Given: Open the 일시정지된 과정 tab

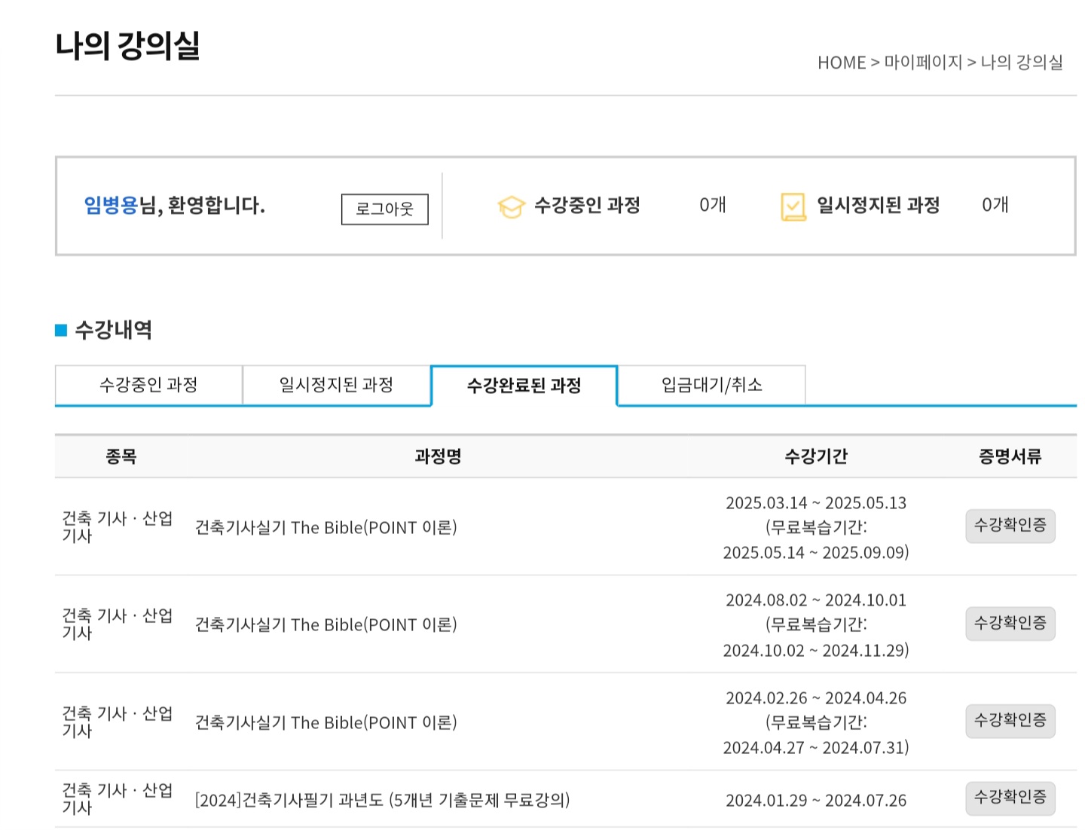Looking at the screenshot, I should coord(336,385).
